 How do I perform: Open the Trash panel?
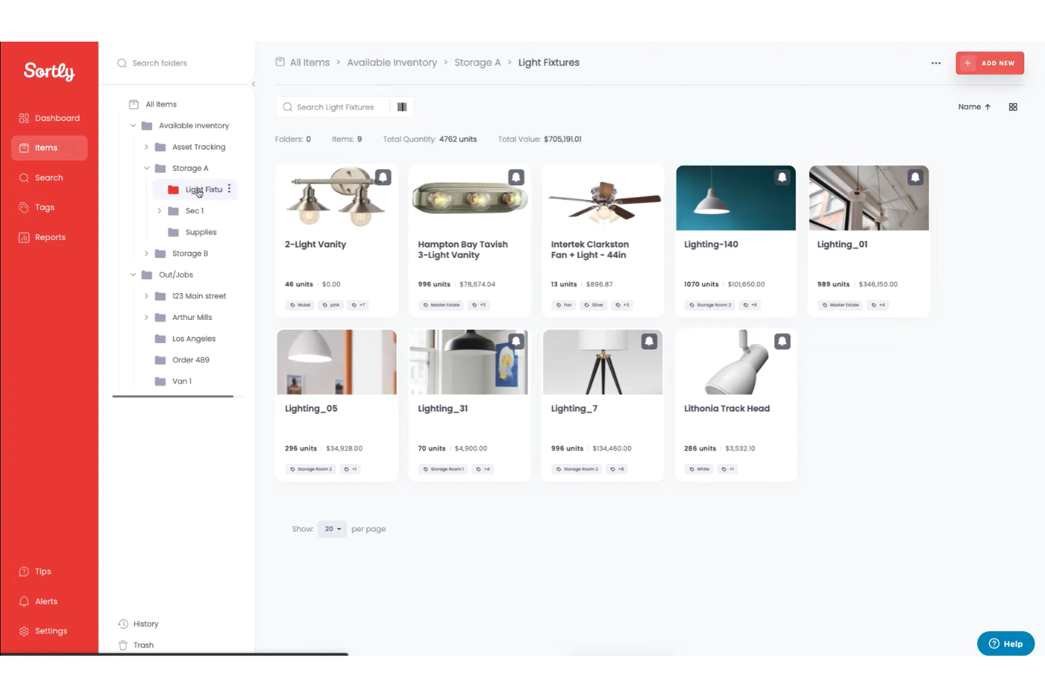coord(143,645)
